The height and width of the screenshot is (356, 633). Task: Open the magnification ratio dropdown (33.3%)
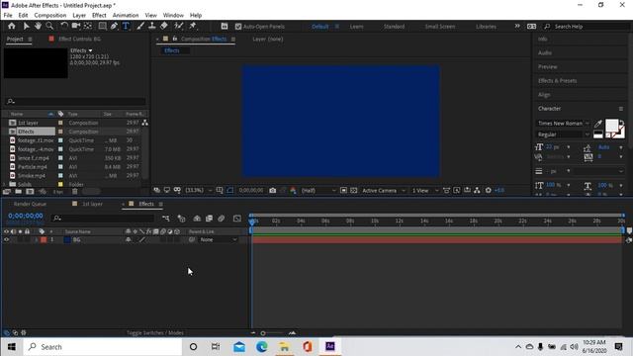click(x=199, y=190)
